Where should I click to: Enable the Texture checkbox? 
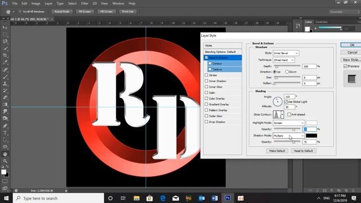click(210, 69)
